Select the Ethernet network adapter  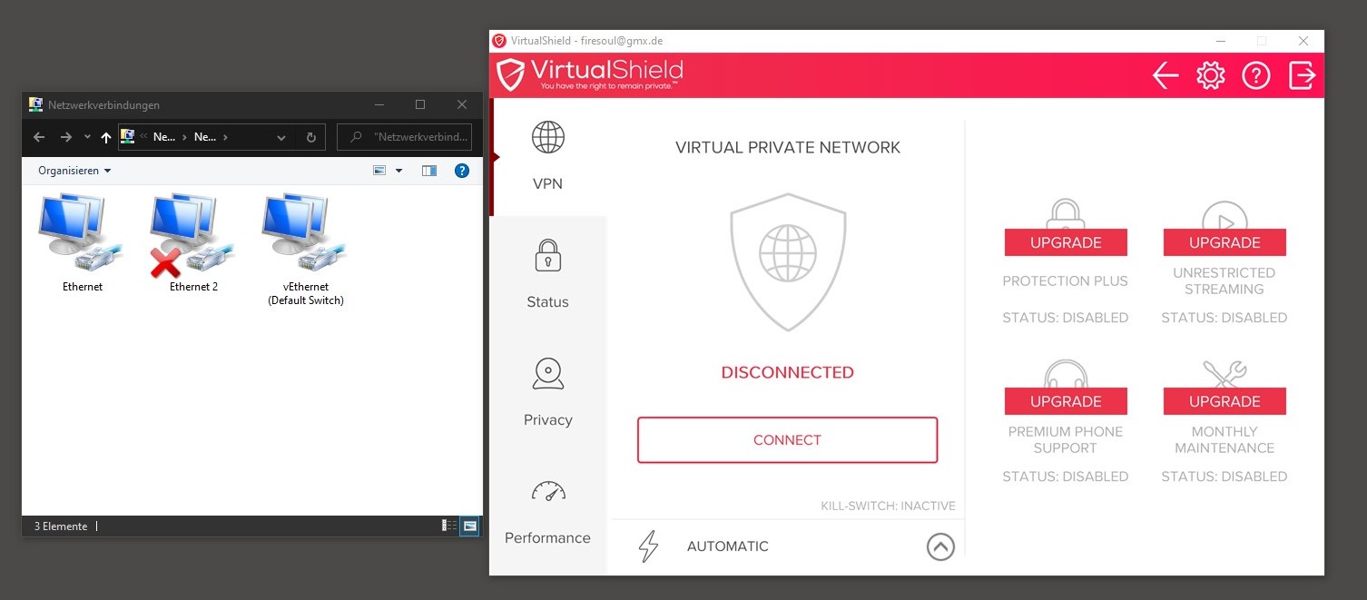[x=82, y=243]
